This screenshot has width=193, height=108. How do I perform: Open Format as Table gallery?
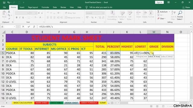[x=122, y=15]
